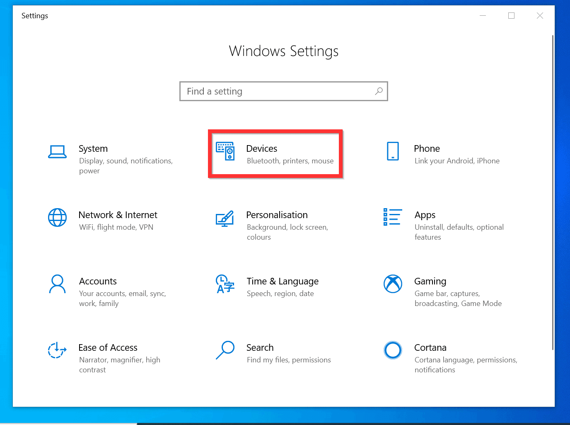Image resolution: width=570 pixels, height=425 pixels.
Task: Click the System settings label
Action: pyautogui.click(x=93, y=148)
